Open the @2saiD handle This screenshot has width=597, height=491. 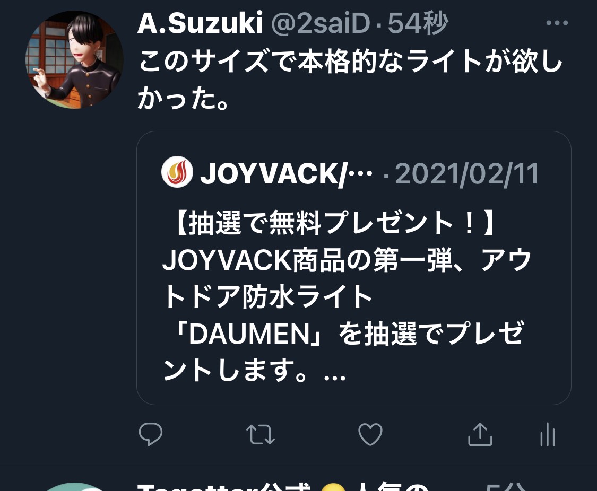[321, 23]
